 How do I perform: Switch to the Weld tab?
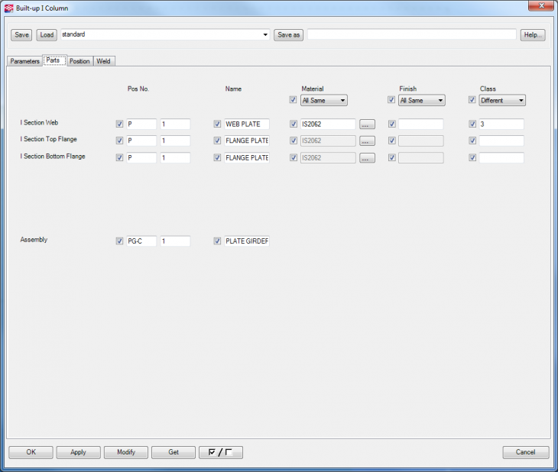tap(103, 61)
